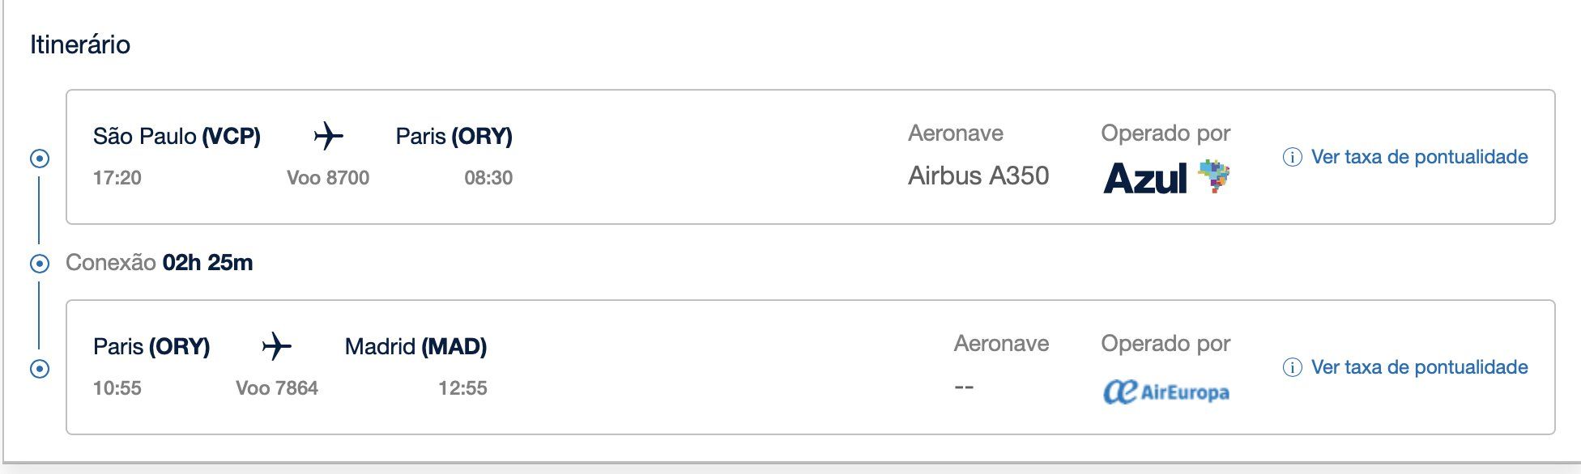Click the 'Itinerário' section heading
This screenshot has height=474, width=1581.
(80, 44)
